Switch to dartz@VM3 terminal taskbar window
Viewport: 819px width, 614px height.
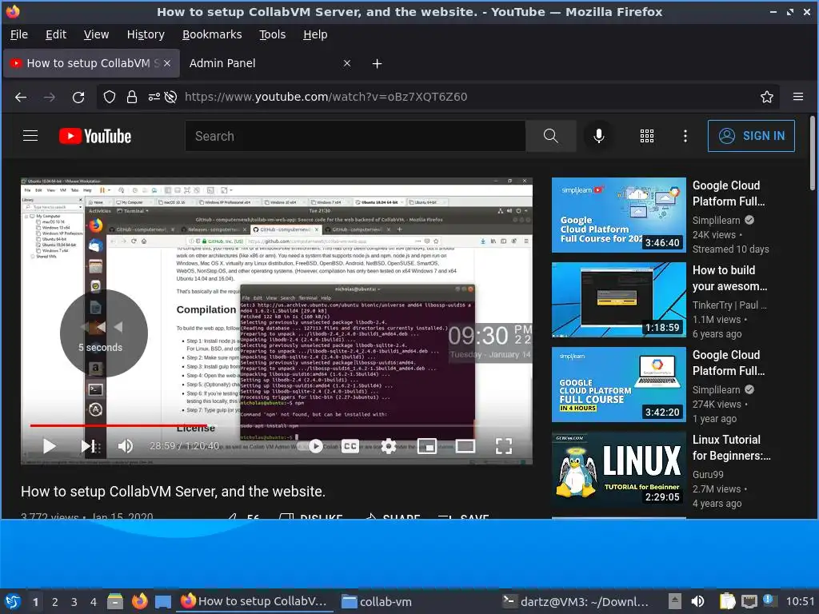point(576,601)
